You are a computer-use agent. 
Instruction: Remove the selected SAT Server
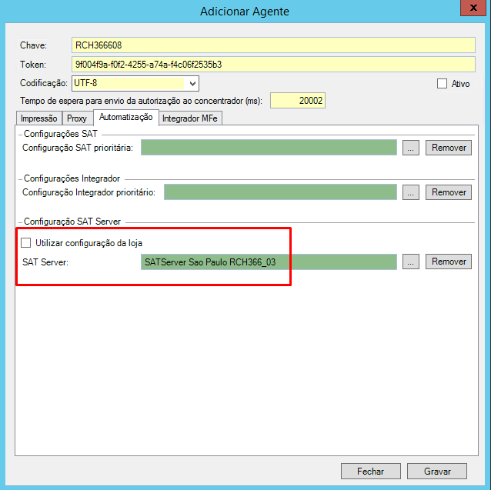[x=449, y=262]
